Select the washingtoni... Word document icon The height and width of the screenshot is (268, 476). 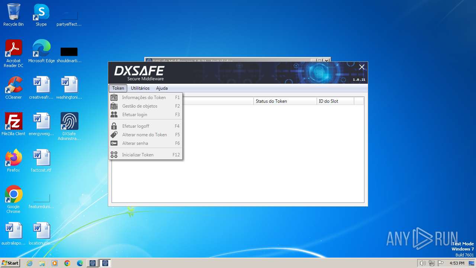pos(69,88)
